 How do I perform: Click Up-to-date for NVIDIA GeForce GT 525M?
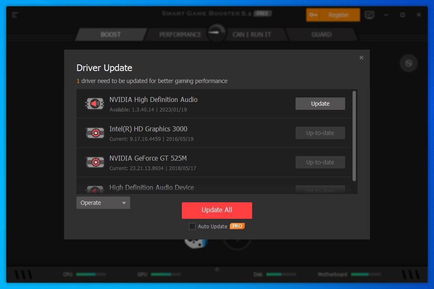tap(320, 162)
